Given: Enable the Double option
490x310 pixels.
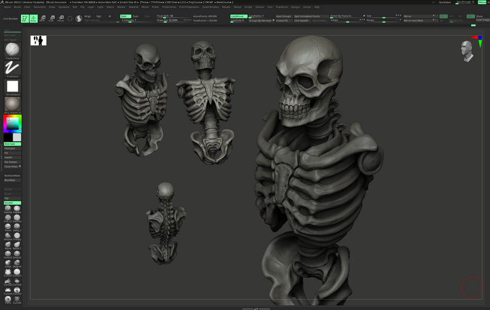Looking at the screenshot, I should [x=12, y=202].
